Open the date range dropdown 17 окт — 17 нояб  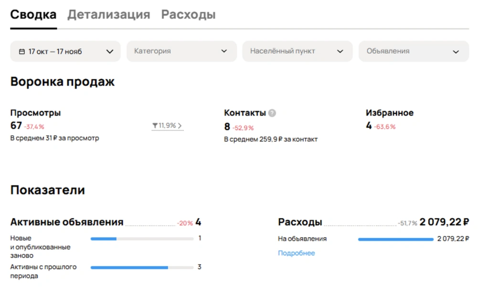pos(65,52)
